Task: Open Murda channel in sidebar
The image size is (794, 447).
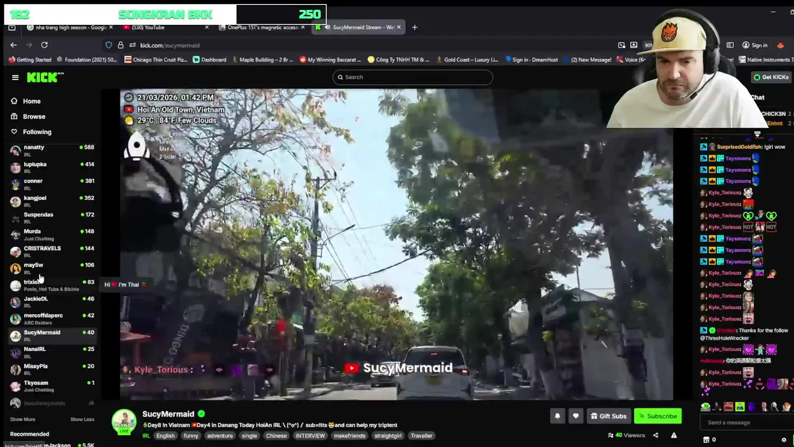Action: click(x=52, y=234)
